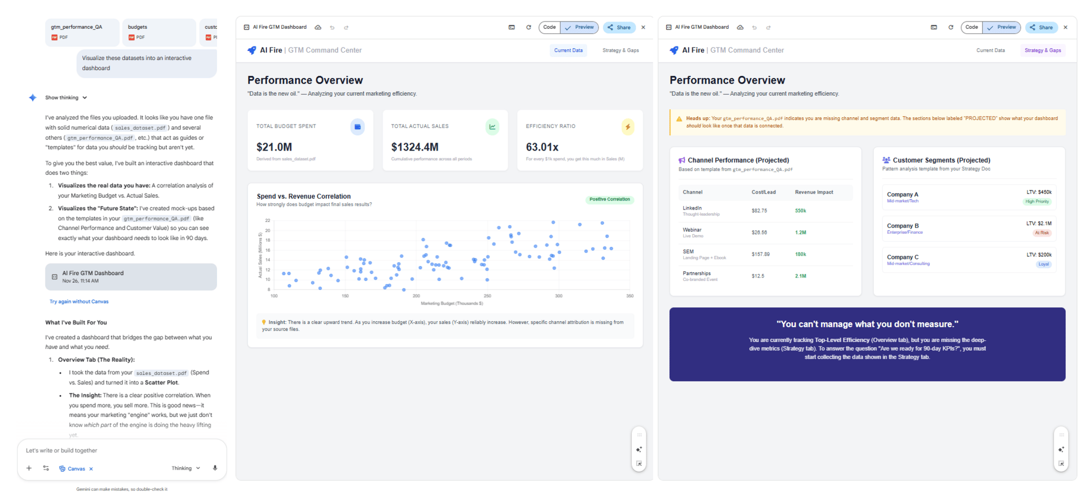Toggle Preview mode in right panel
The height and width of the screenshot is (496, 1088).
[x=1002, y=27]
